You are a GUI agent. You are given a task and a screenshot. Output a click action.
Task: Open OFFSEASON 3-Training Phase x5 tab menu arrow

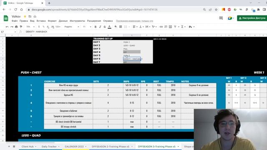point(178,146)
